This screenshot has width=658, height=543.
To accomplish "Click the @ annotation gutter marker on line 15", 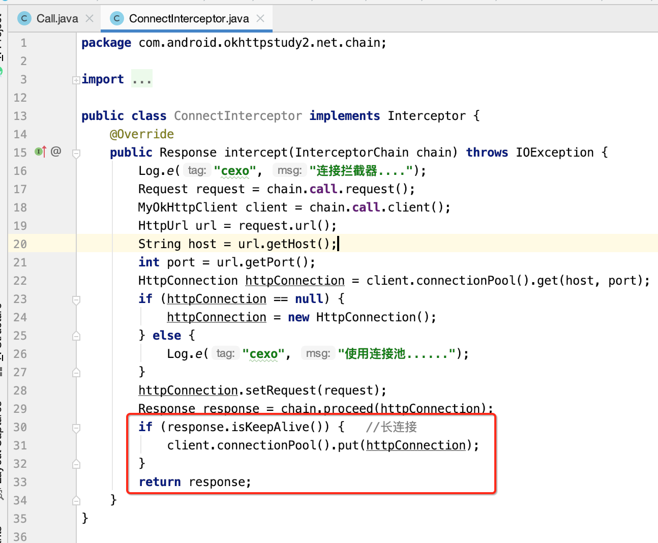I will (x=56, y=152).
